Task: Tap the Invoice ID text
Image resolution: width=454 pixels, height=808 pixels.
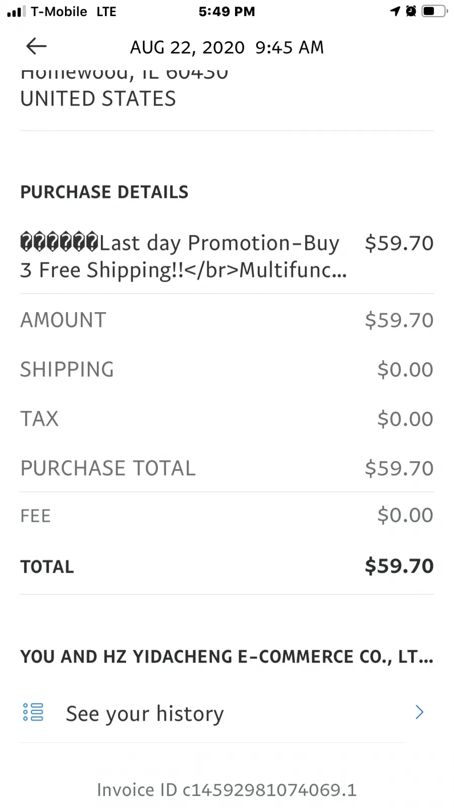Action: (227, 790)
